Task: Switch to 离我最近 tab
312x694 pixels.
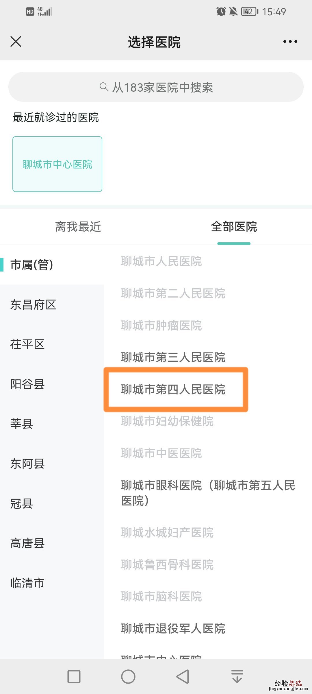Action: pos(78,227)
